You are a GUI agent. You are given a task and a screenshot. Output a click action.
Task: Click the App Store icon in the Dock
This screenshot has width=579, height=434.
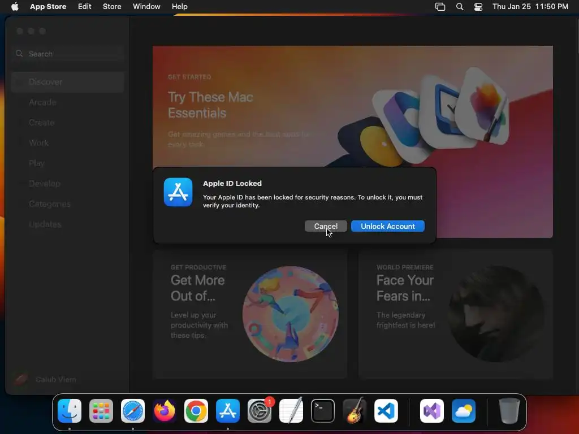click(x=228, y=411)
